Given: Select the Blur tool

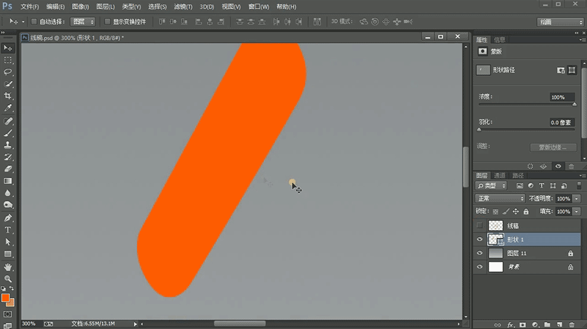Looking at the screenshot, I should (x=8, y=193).
